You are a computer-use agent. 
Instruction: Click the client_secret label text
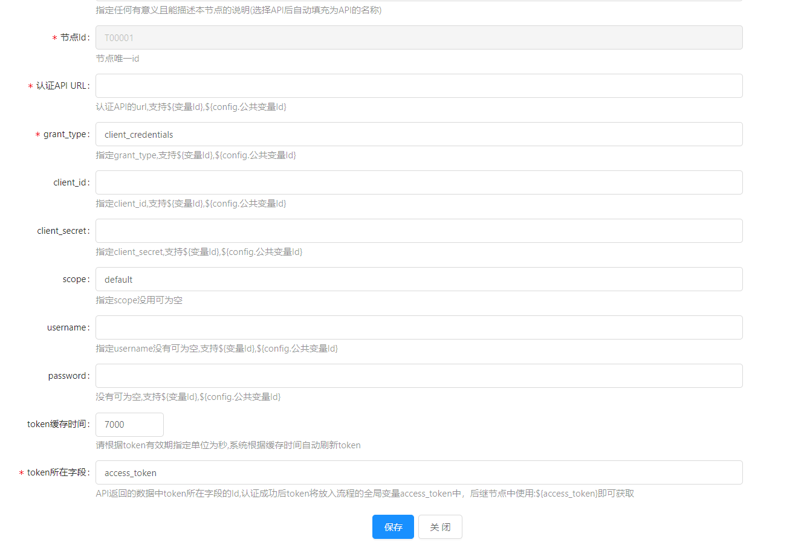[x=62, y=231]
